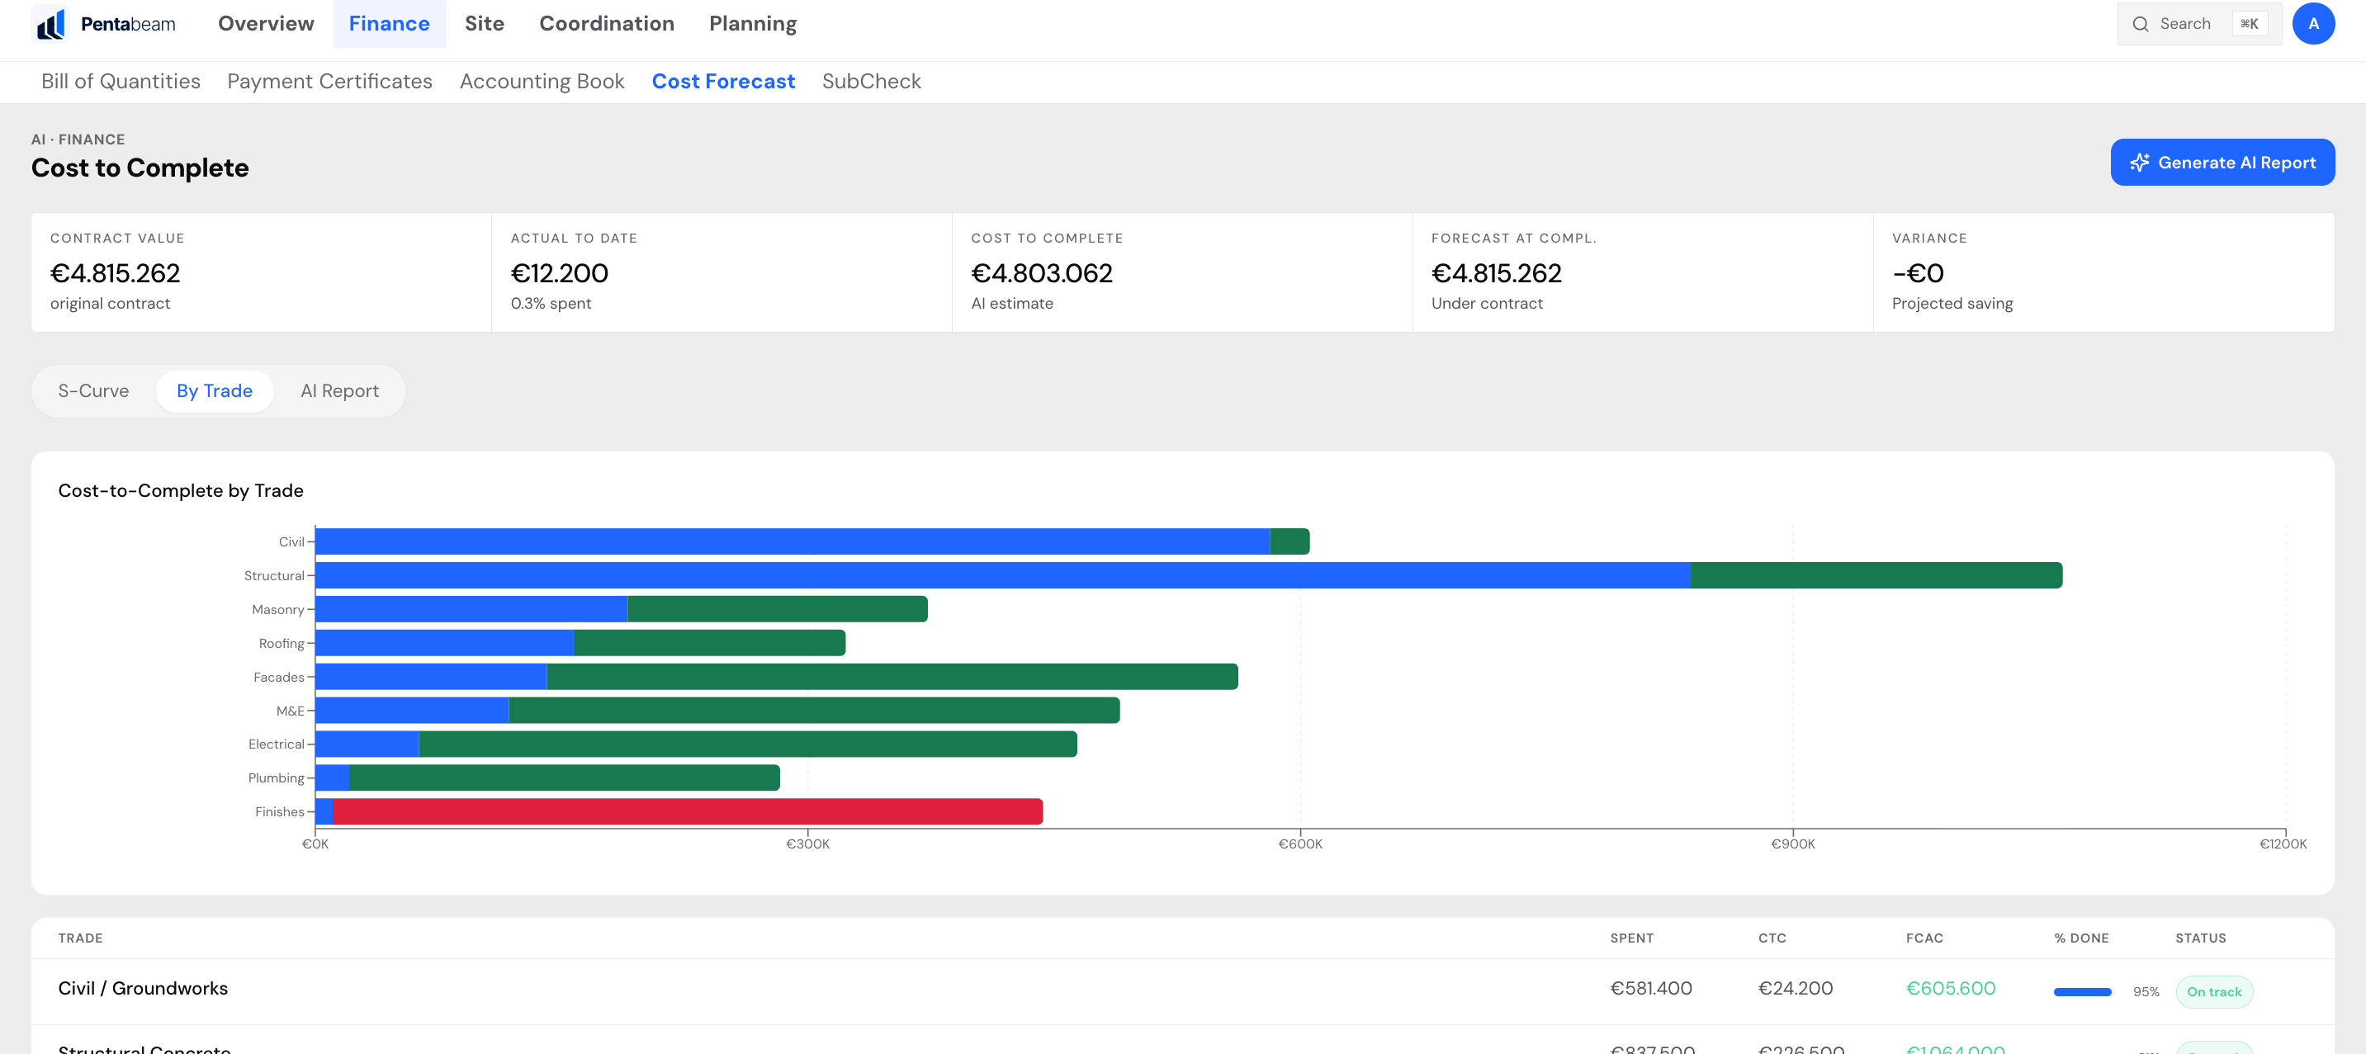Click the CTC column header
Screen dimensions: 2366x1054
(x=1772, y=938)
